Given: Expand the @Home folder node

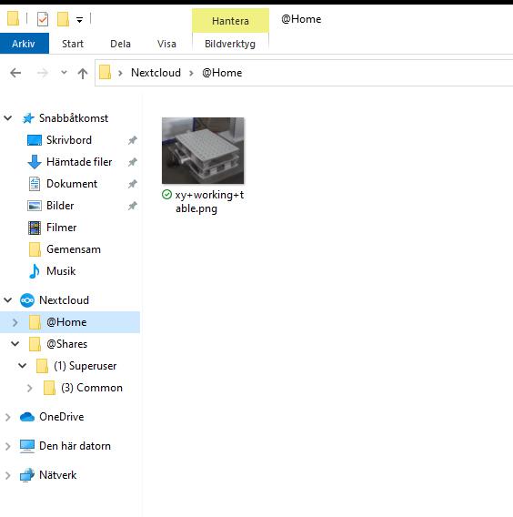Looking at the screenshot, I should click(15, 322).
